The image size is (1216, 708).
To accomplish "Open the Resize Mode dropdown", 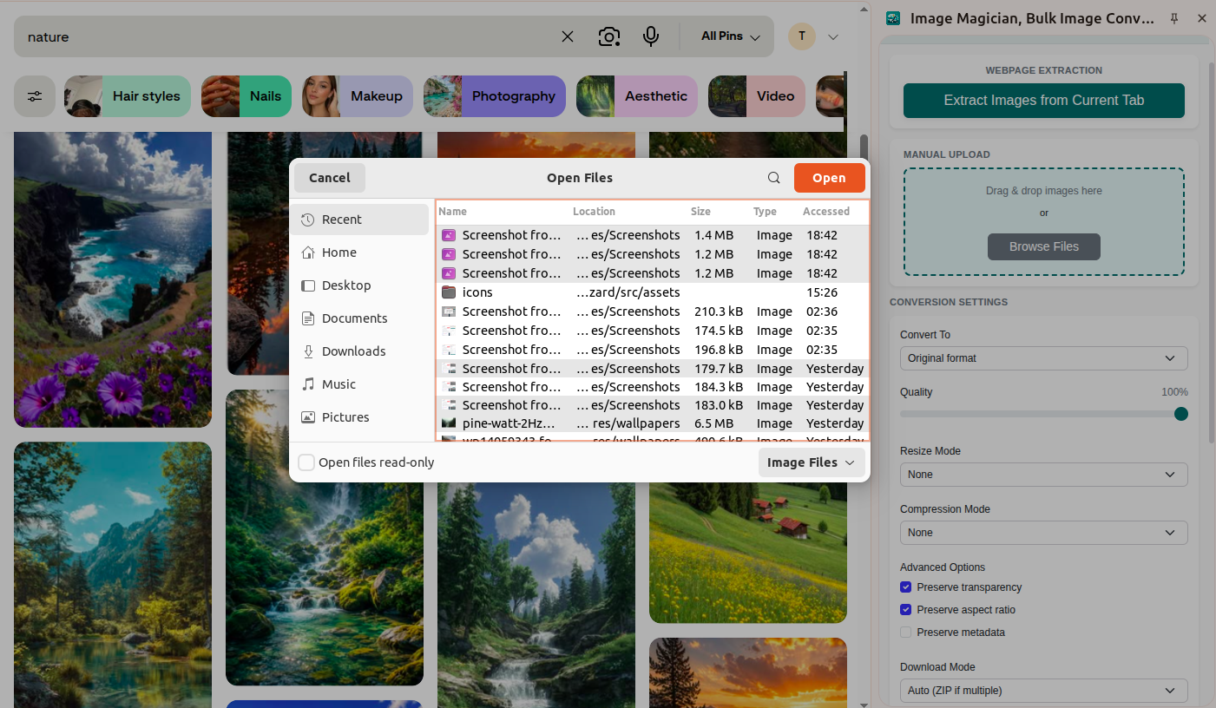I will click(1044, 475).
